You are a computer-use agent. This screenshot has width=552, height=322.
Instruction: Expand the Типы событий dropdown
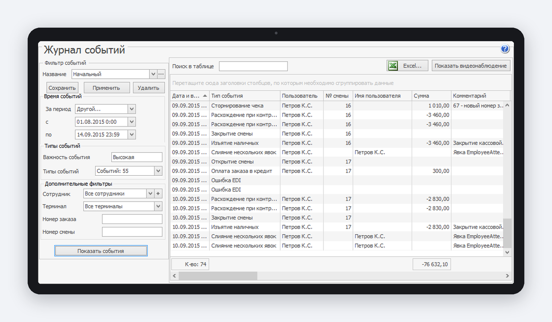coord(158,171)
